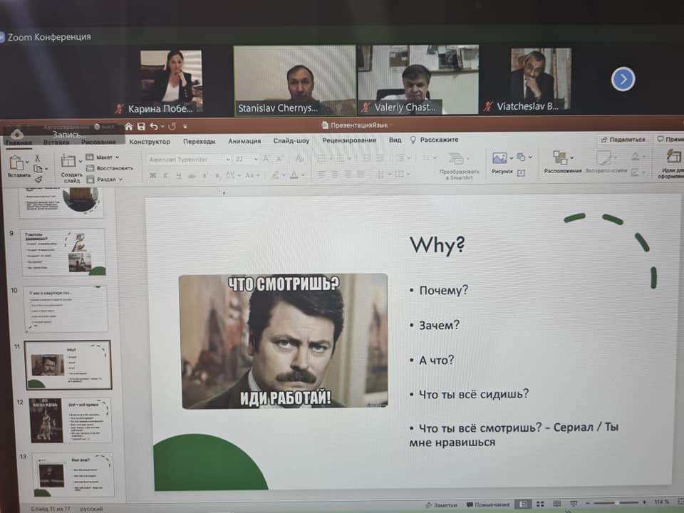Open the Конструктор ribbon tab
The image size is (684, 513).
pyautogui.click(x=150, y=142)
